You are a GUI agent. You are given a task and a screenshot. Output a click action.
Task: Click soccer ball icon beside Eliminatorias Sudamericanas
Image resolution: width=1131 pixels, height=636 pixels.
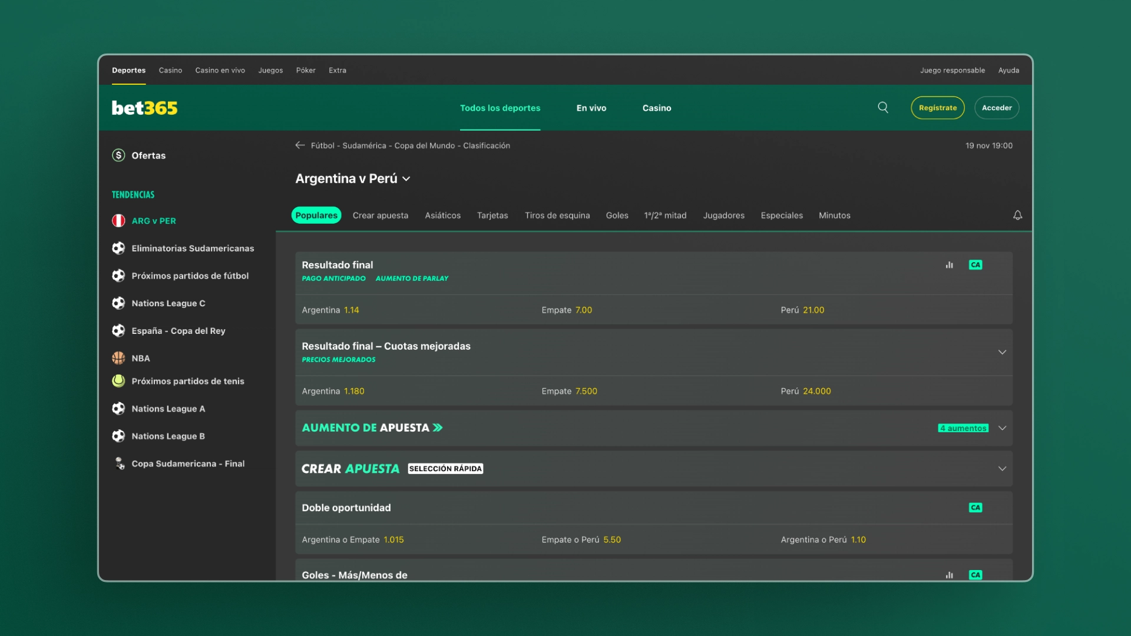pyautogui.click(x=118, y=249)
